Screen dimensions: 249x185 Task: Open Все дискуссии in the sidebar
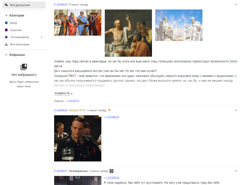click(24, 5)
